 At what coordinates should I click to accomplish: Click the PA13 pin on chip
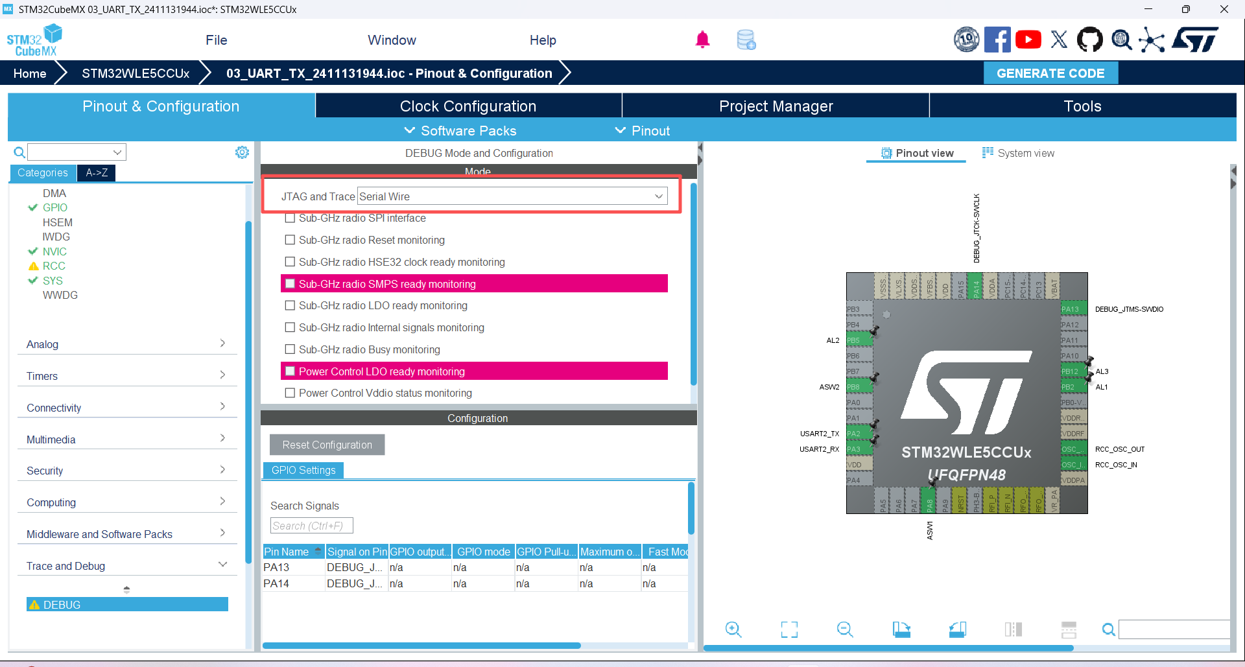pos(1073,309)
